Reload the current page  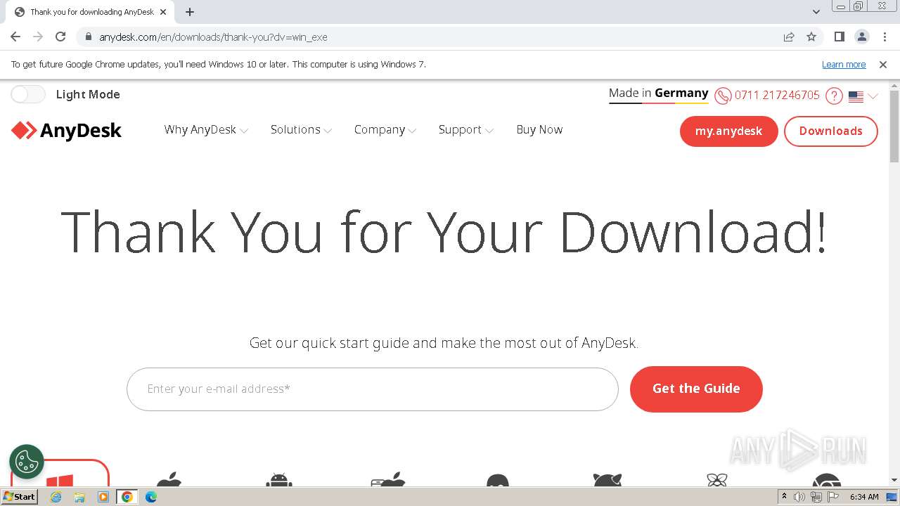(60, 37)
